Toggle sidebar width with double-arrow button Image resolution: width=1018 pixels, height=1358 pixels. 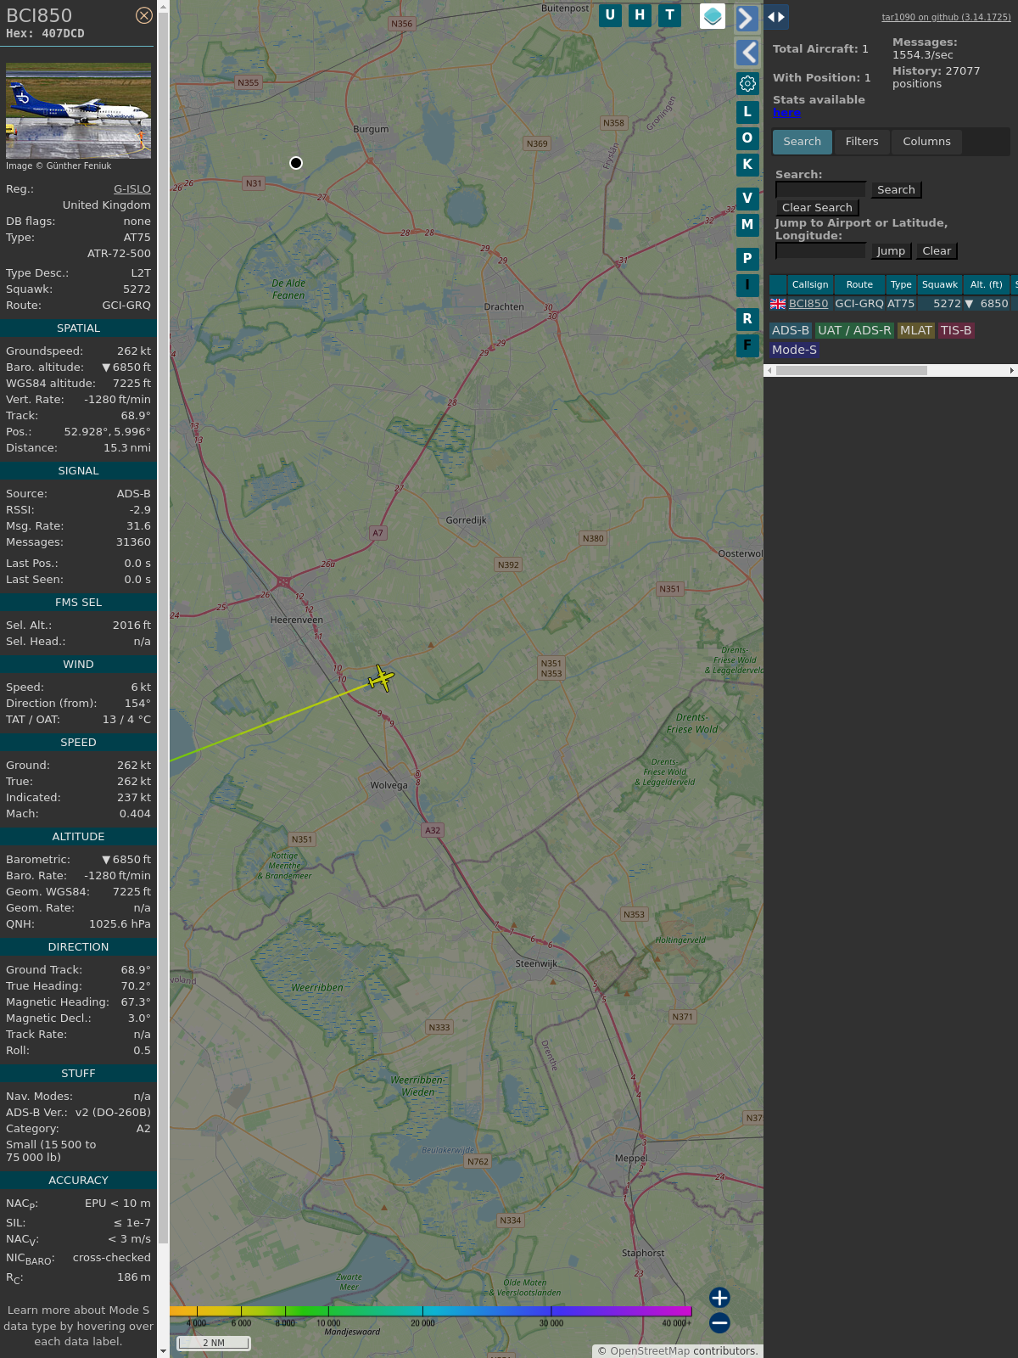776,16
